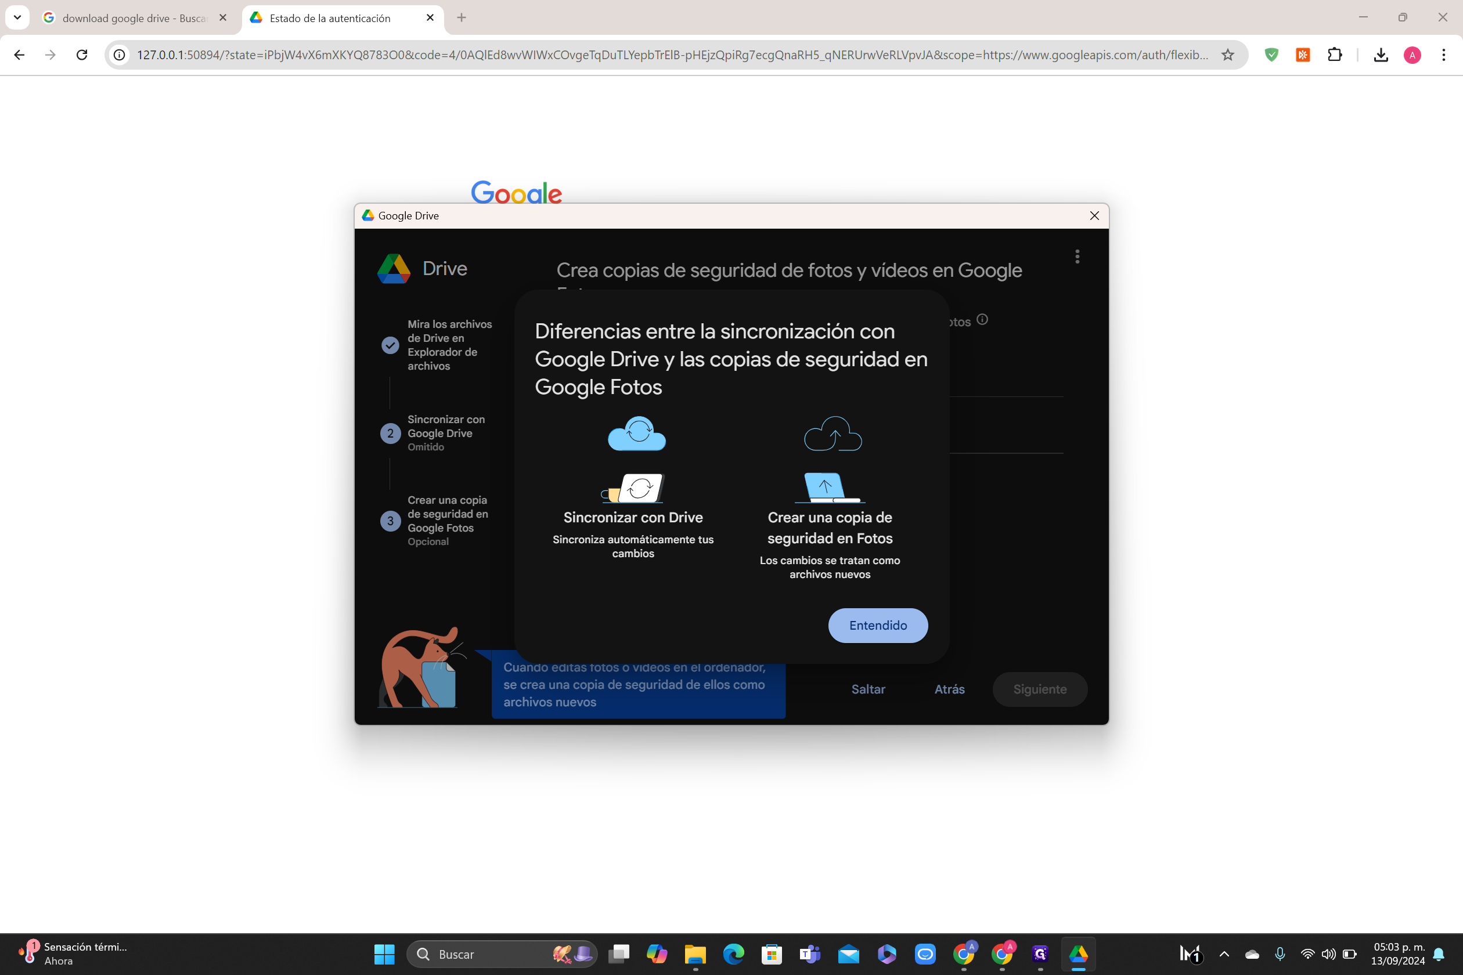Open the volume tray control
Image resolution: width=1463 pixels, height=975 pixels.
point(1328,954)
